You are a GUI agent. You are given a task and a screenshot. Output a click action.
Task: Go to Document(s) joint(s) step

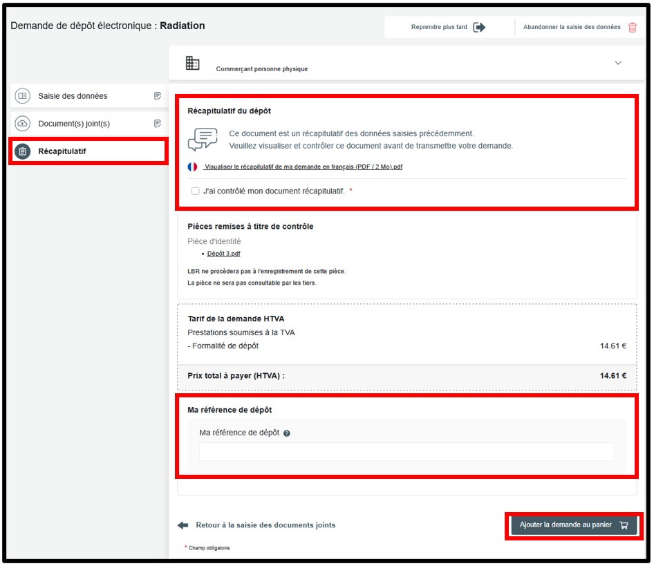(74, 124)
